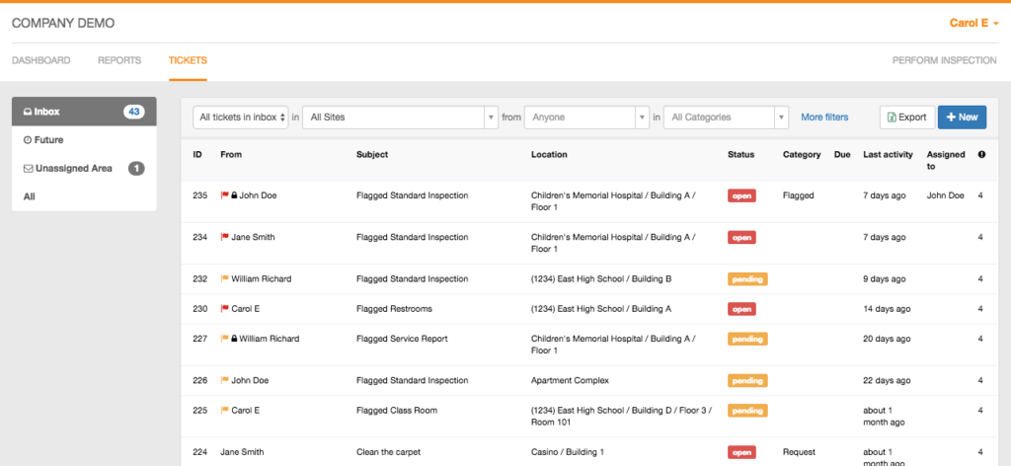Select Unassigned Area in the sidebar
Viewport: 1011px width, 466px height.
[84, 168]
